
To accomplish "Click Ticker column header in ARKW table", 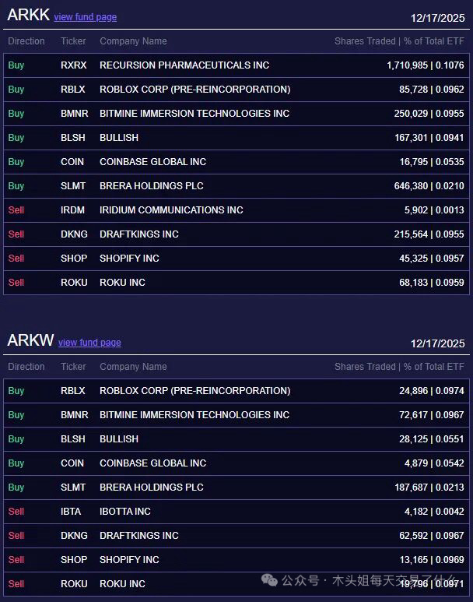I will (73, 367).
